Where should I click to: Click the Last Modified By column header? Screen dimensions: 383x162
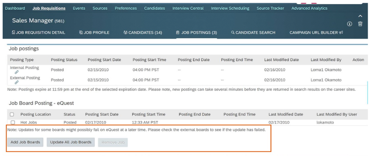pos(326,60)
